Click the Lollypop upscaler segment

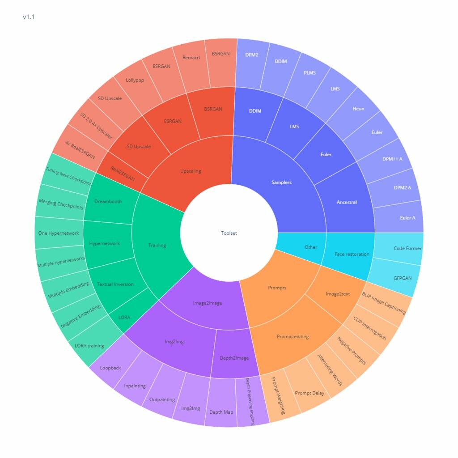(x=134, y=81)
